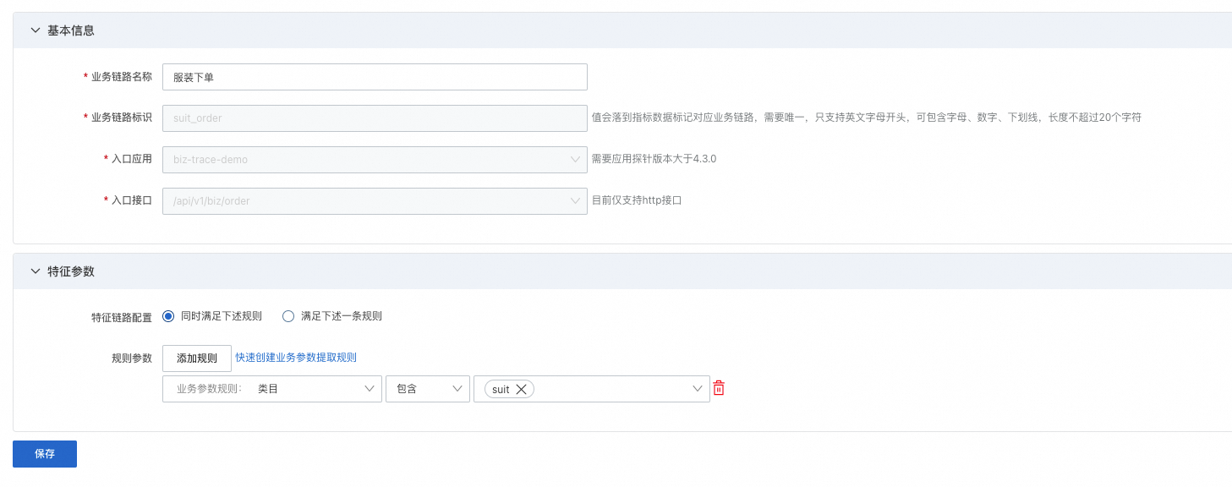Click the 特征参数 section title

tap(71, 271)
